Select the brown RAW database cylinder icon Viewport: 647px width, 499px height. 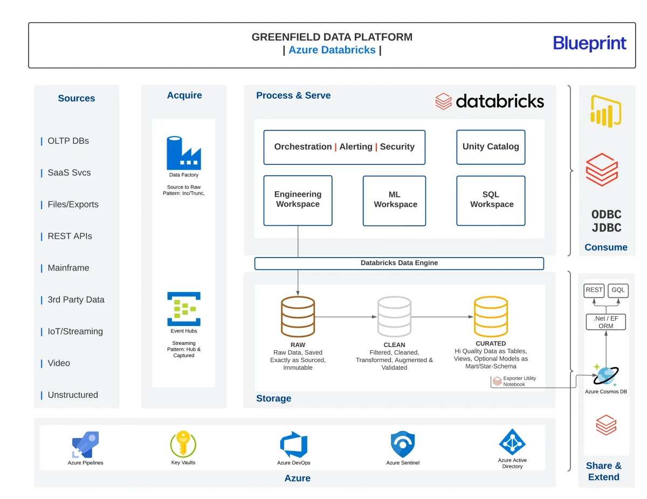click(298, 317)
